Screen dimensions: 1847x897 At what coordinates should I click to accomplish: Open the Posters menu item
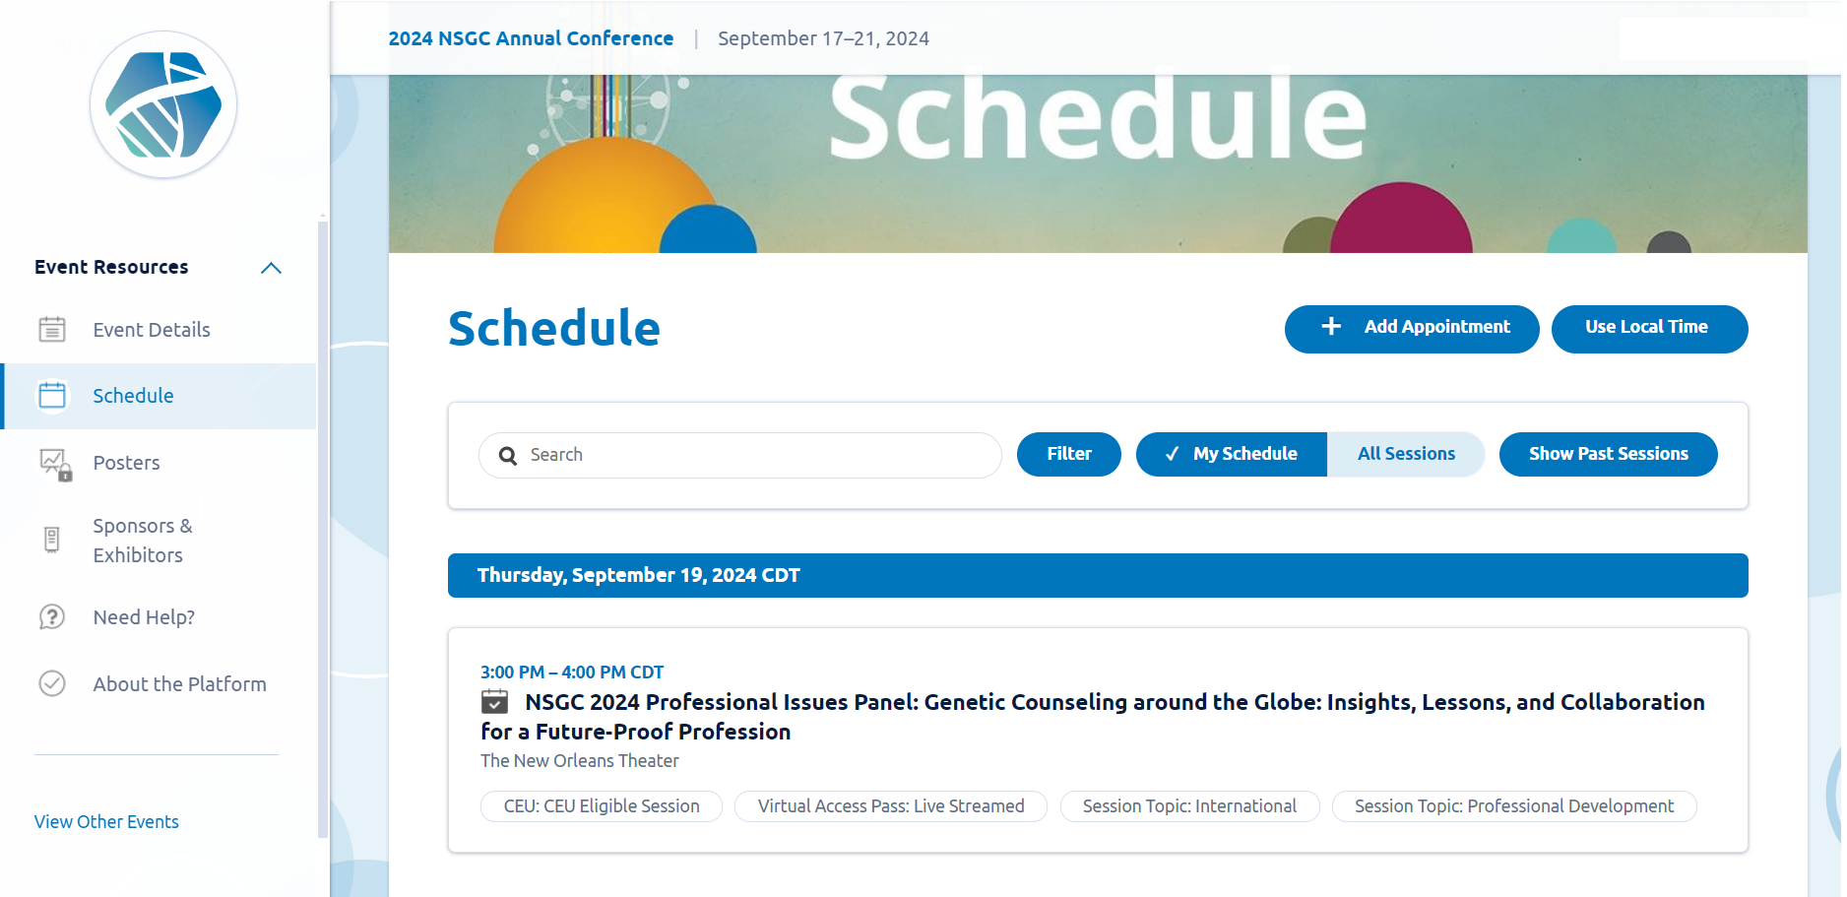(126, 463)
